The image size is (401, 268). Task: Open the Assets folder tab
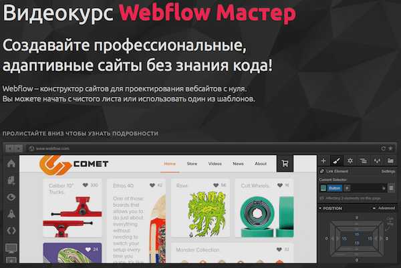[390, 161]
